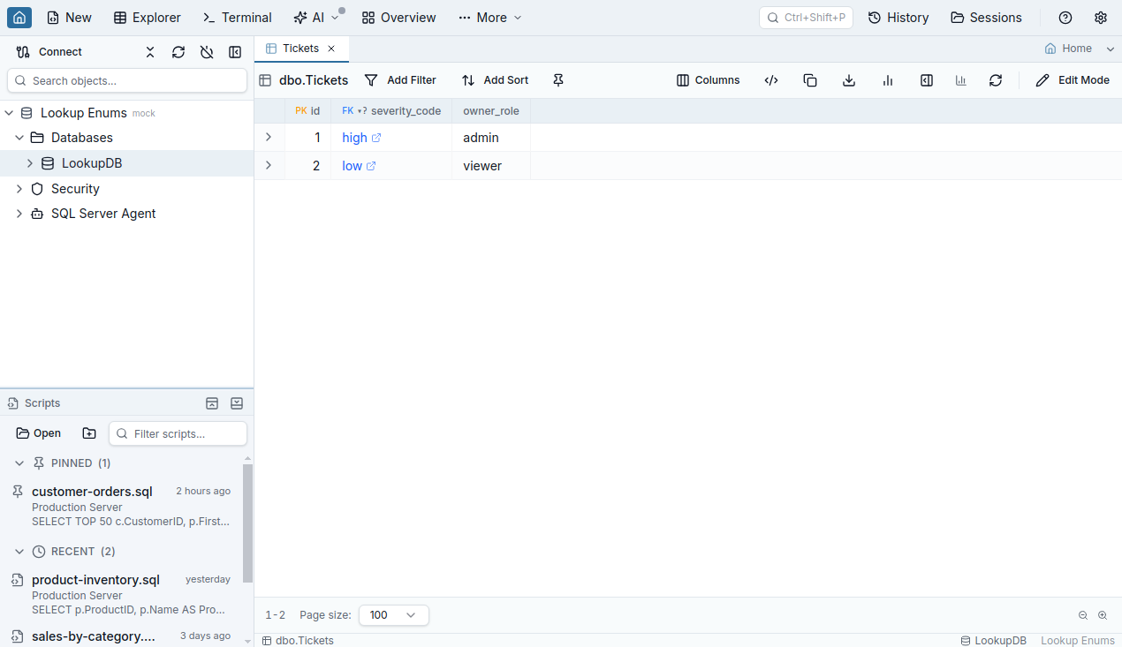Click the pin icon of customer-orders.sql
This screenshot has height=647, width=1122.
(18, 492)
